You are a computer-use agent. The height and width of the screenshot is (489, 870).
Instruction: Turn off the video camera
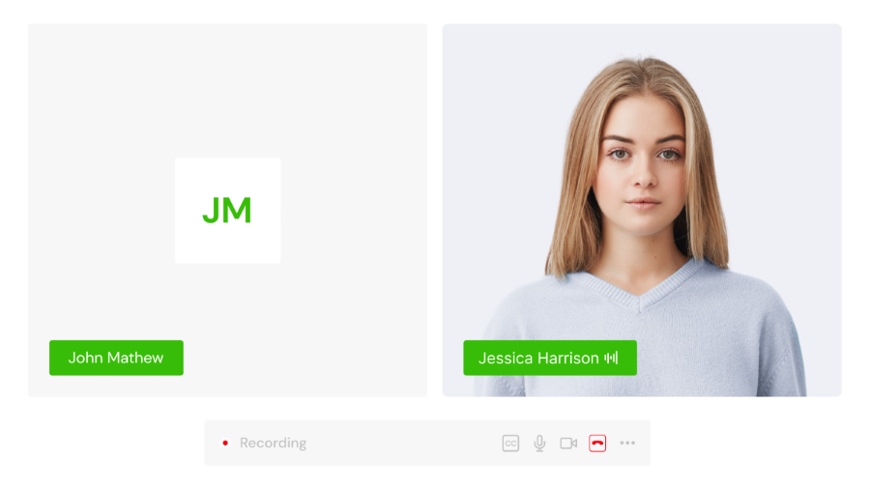pyautogui.click(x=568, y=443)
